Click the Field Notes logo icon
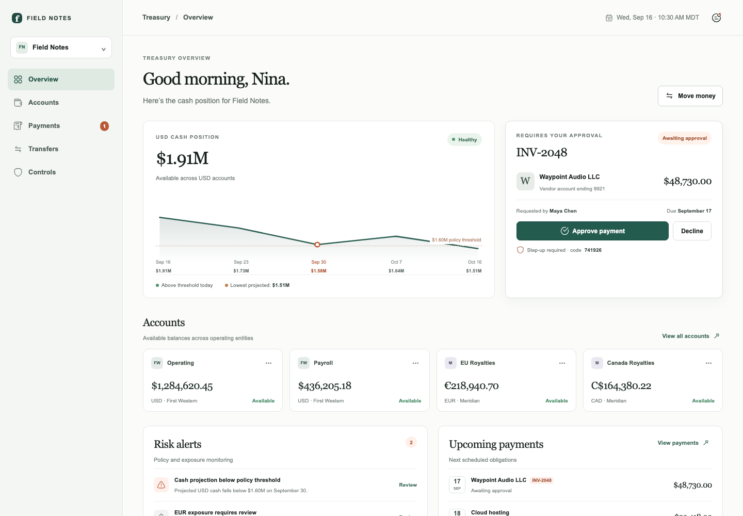The image size is (743, 516). (x=17, y=18)
